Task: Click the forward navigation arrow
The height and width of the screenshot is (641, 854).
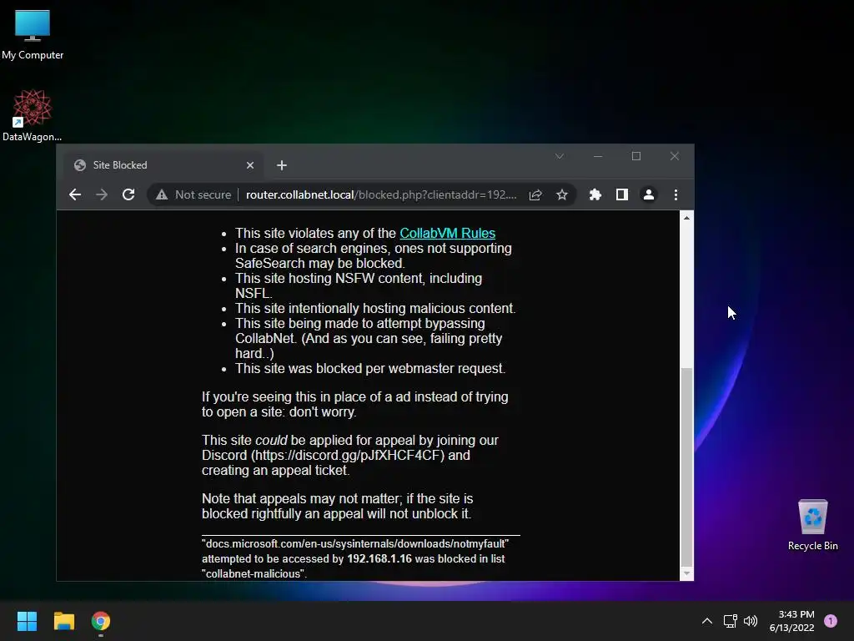Action: [x=102, y=194]
